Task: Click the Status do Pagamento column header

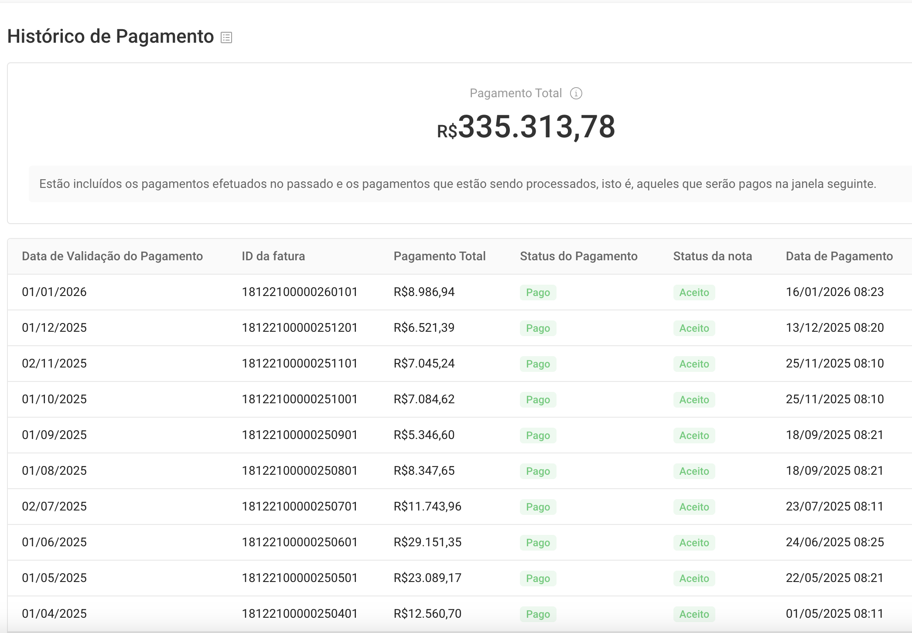Action: tap(578, 256)
